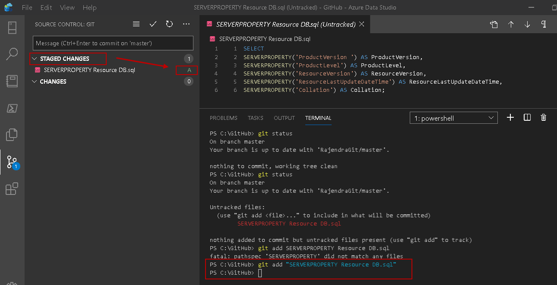Open the Servers view in activity bar

[x=12, y=28]
